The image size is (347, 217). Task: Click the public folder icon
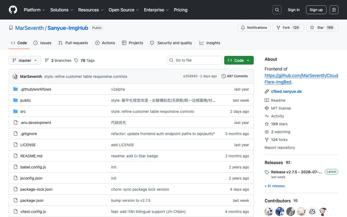pyautogui.click(x=15, y=100)
